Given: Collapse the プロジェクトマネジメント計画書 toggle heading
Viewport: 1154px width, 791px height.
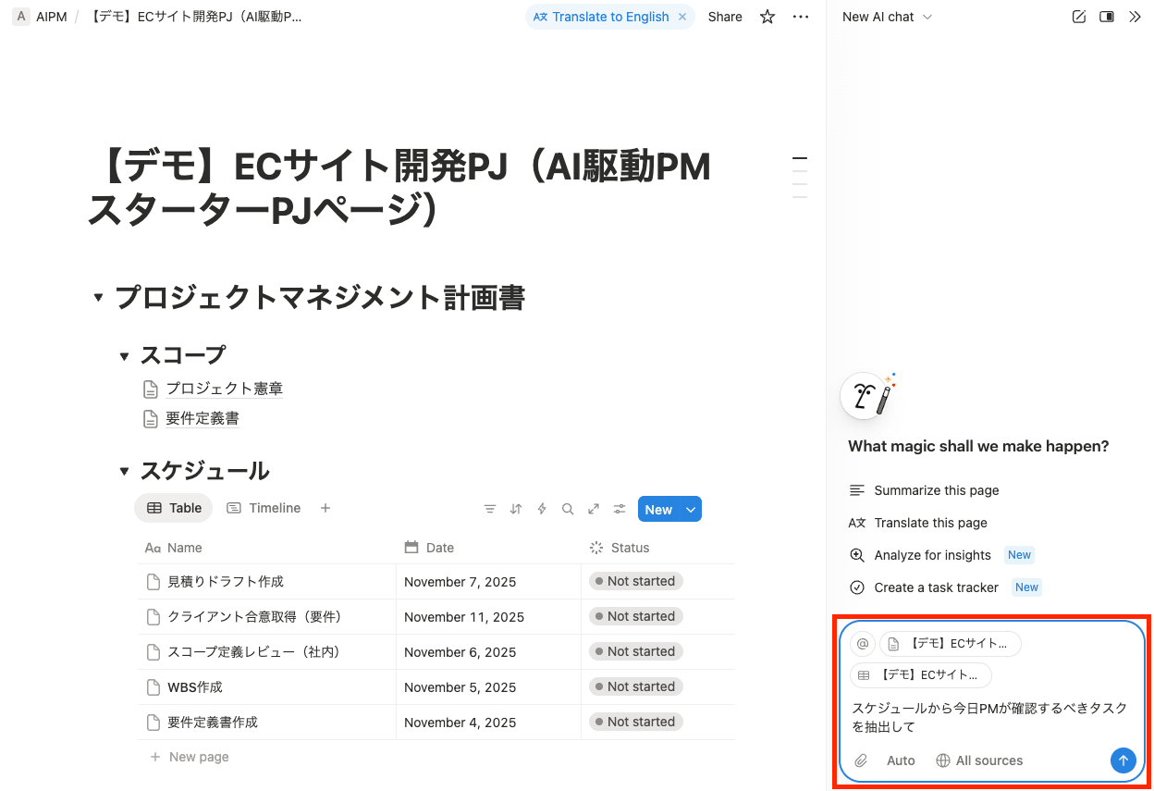Looking at the screenshot, I should point(98,298).
